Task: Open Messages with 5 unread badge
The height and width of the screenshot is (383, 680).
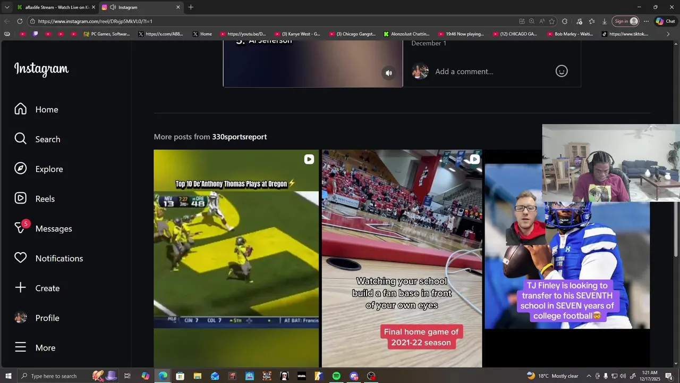Action: (x=43, y=228)
